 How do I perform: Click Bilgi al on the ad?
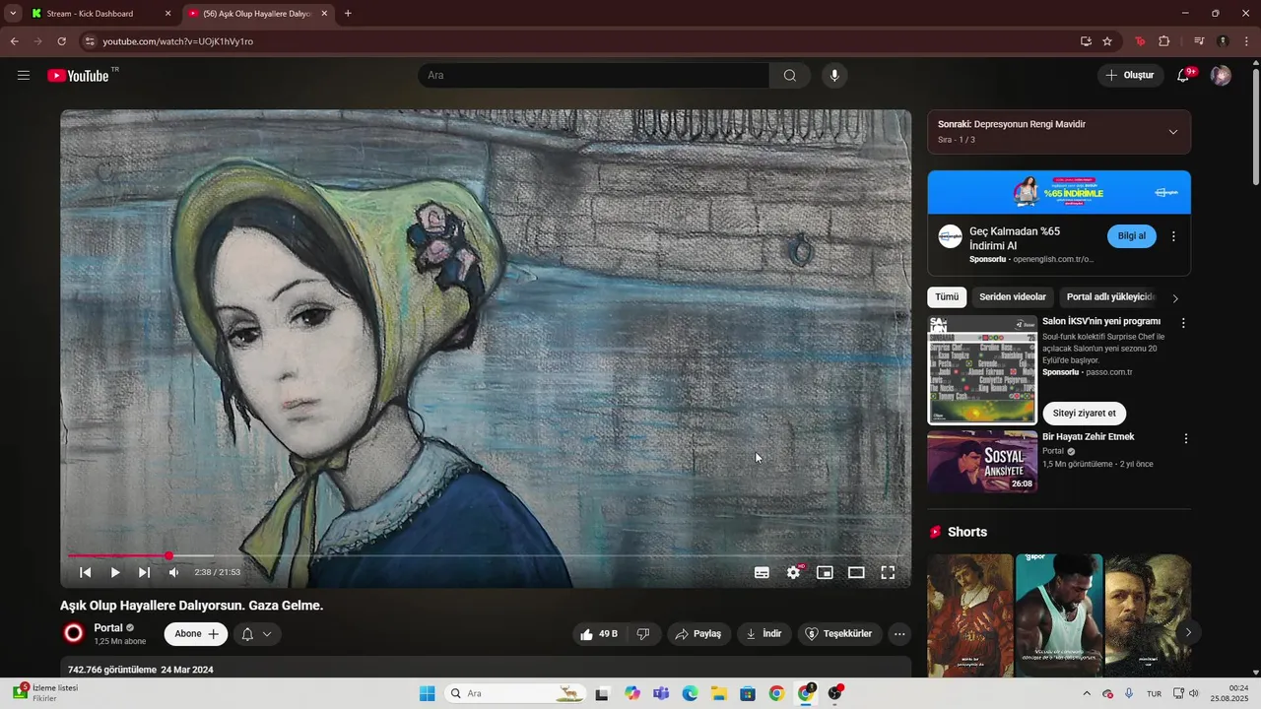[x=1132, y=236]
